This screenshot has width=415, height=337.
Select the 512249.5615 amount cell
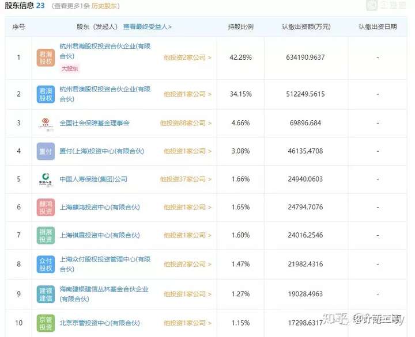[x=305, y=94]
